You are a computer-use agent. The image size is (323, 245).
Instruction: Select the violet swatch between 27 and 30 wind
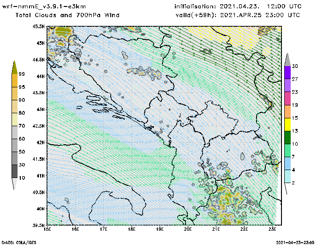coord(287,73)
